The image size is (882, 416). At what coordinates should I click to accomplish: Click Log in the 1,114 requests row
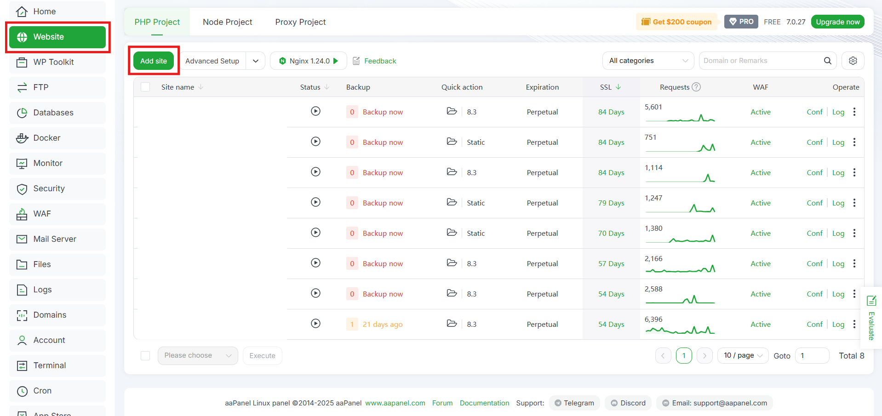[x=838, y=173]
